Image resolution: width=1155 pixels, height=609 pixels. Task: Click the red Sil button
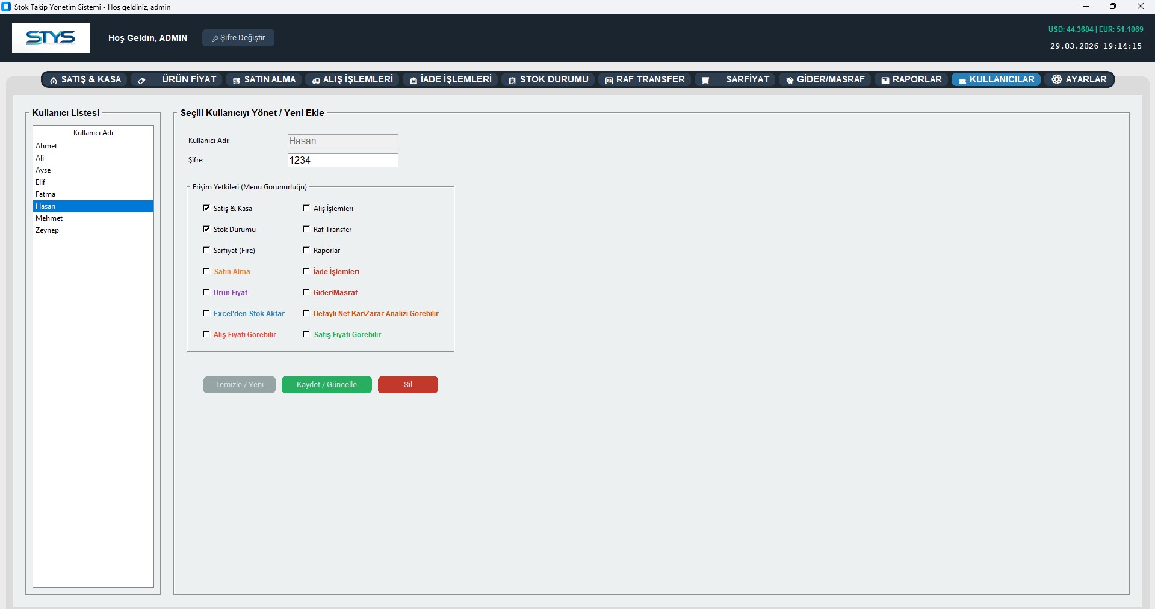[x=407, y=385]
